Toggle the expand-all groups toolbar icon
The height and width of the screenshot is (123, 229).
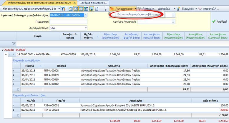91,9
